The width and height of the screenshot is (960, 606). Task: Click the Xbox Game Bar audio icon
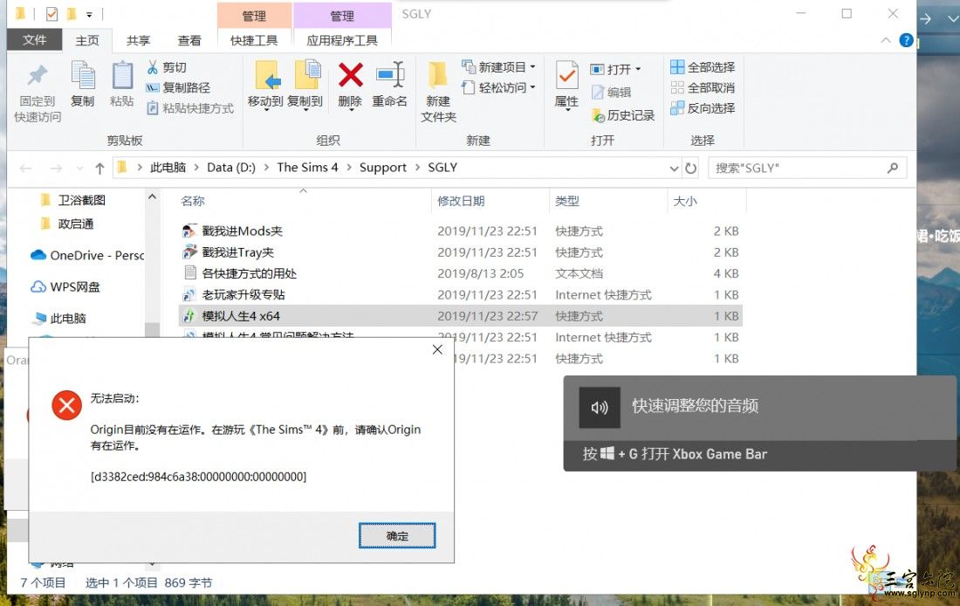click(600, 408)
